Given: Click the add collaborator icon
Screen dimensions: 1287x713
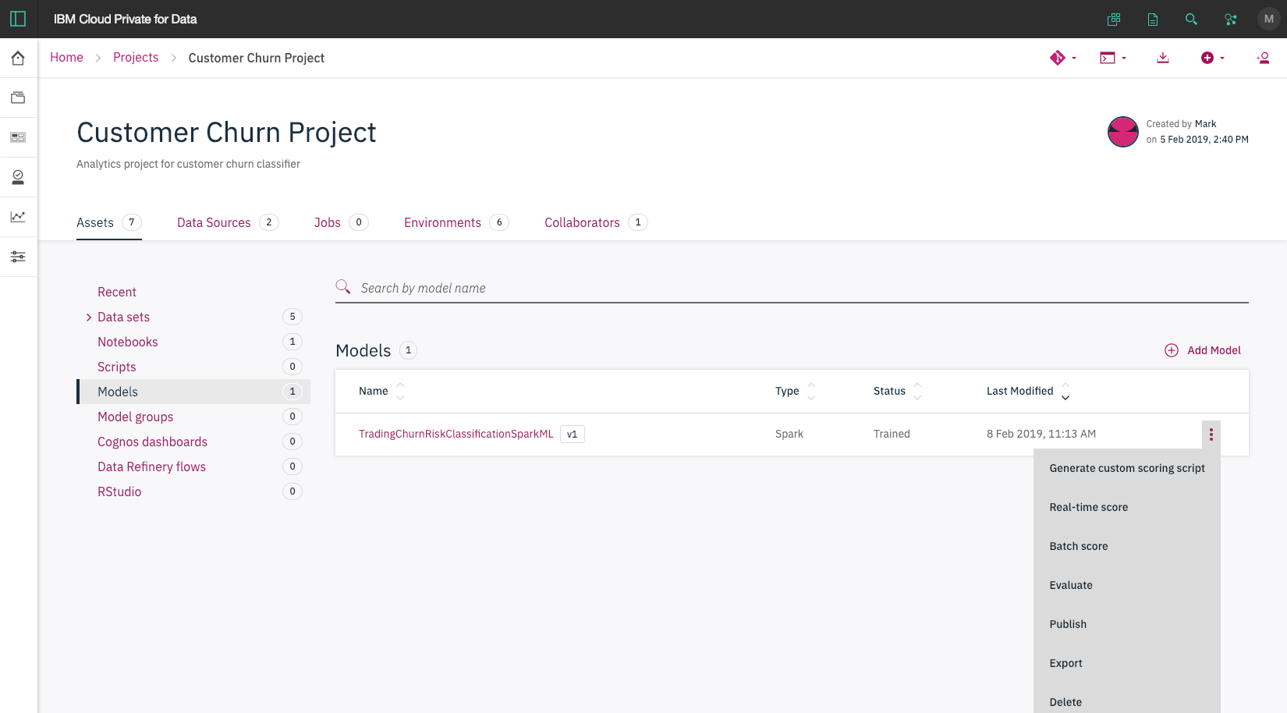Looking at the screenshot, I should coord(1263,58).
